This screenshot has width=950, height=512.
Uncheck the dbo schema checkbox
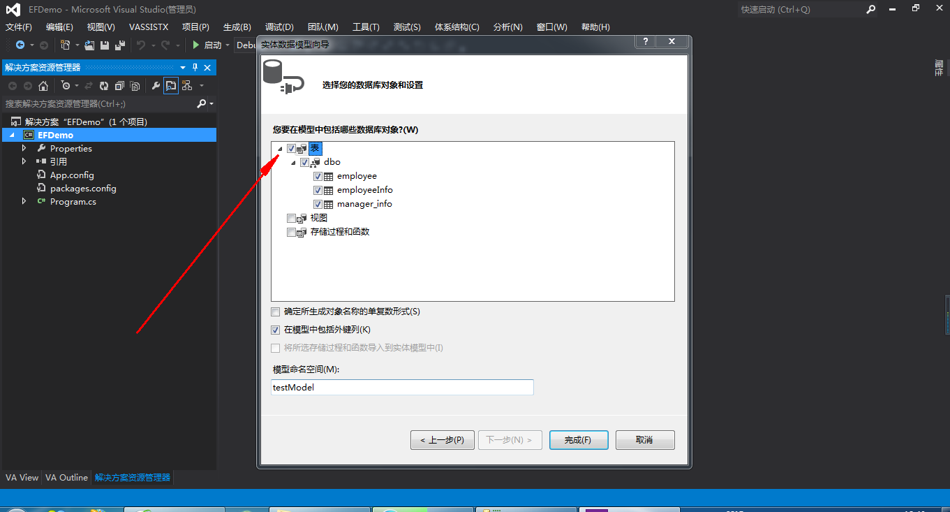[x=304, y=162]
